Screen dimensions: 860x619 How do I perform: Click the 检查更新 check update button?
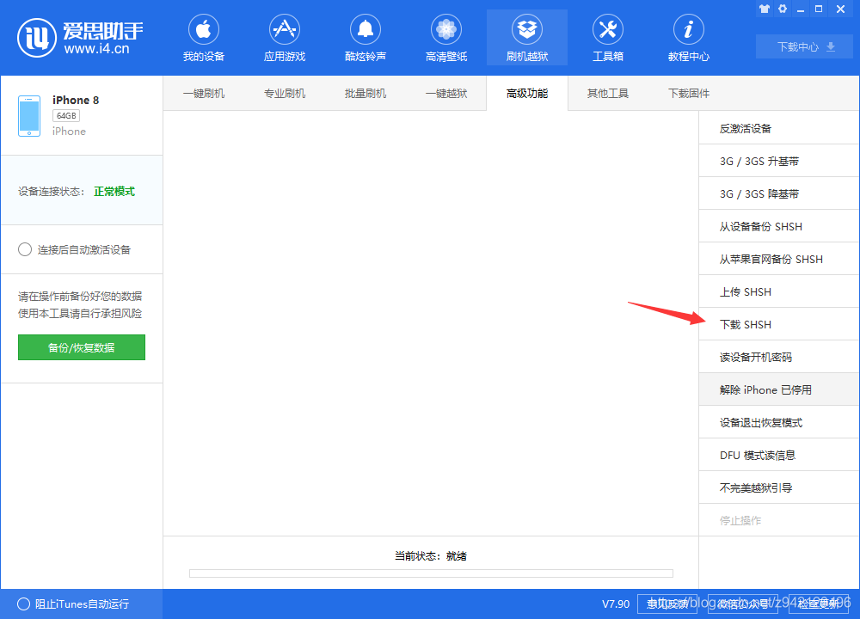[819, 604]
